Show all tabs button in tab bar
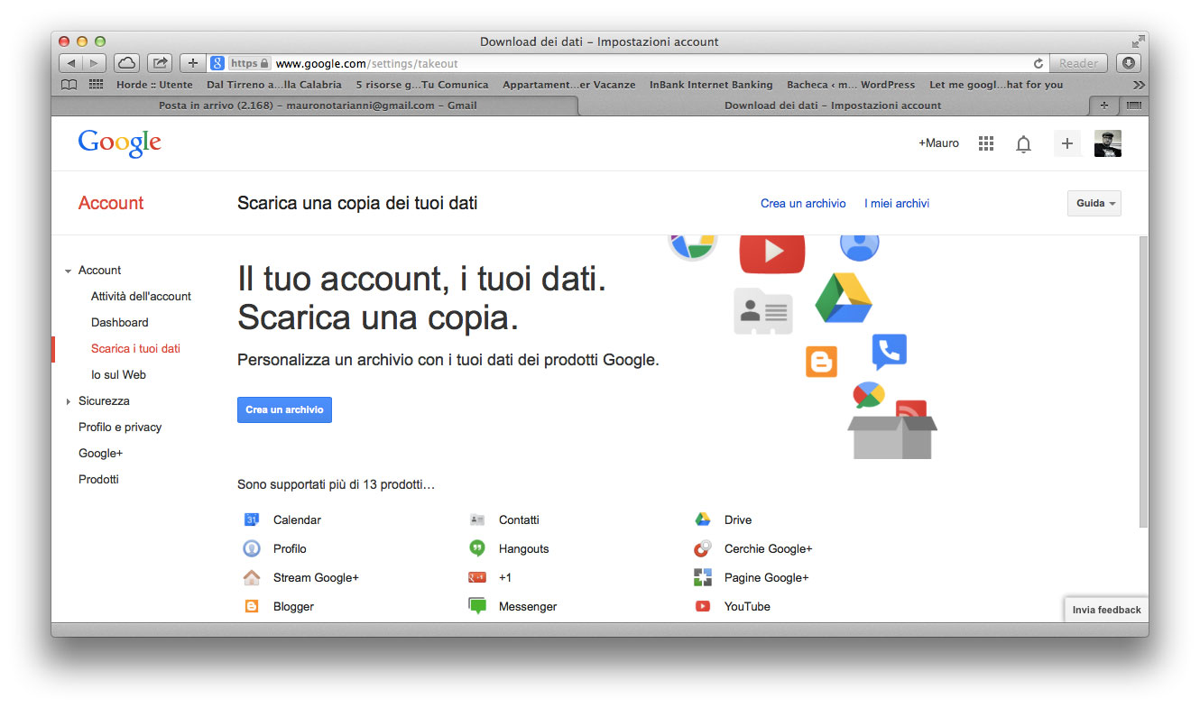 pos(1132,106)
